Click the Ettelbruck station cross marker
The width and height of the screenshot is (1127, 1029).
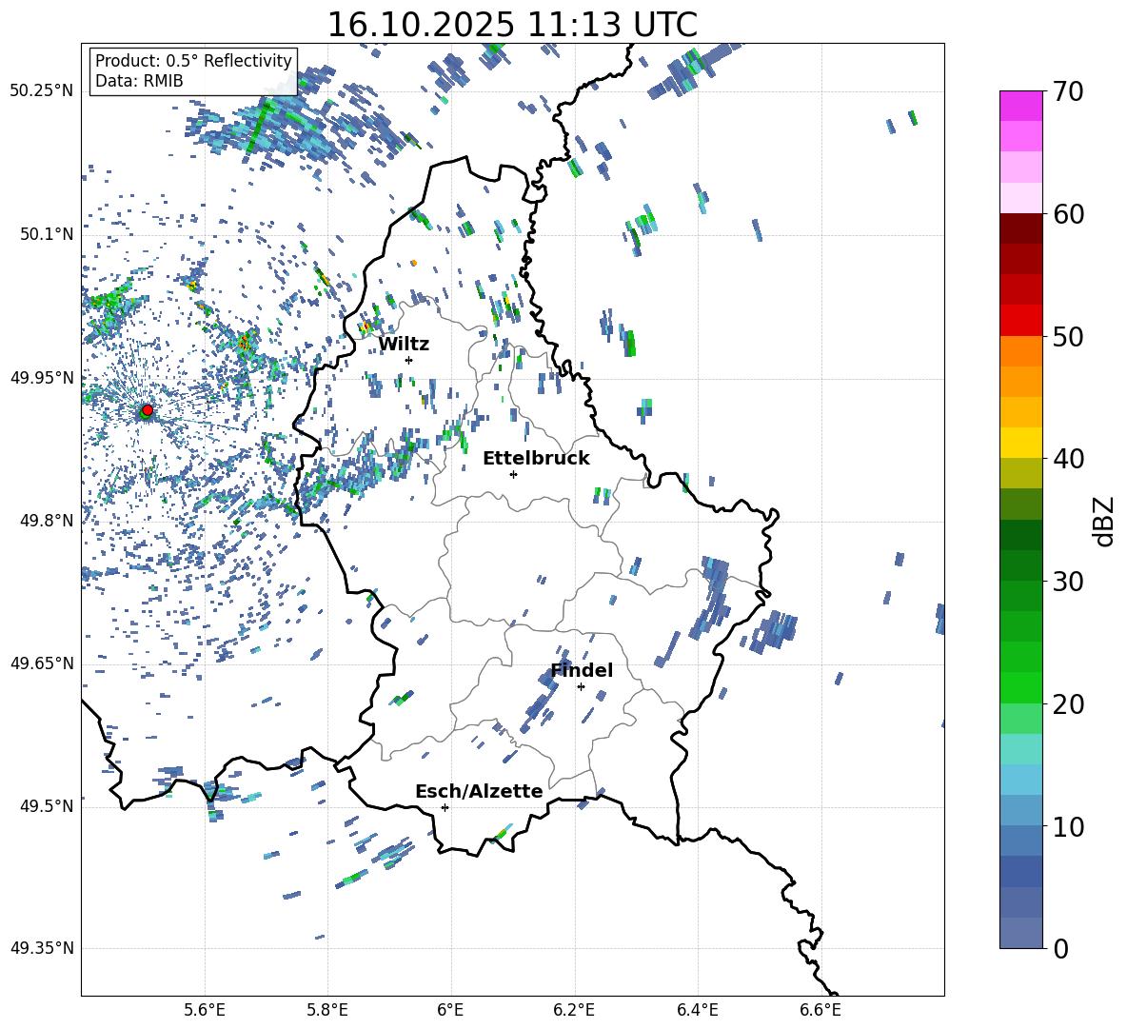pos(513,474)
